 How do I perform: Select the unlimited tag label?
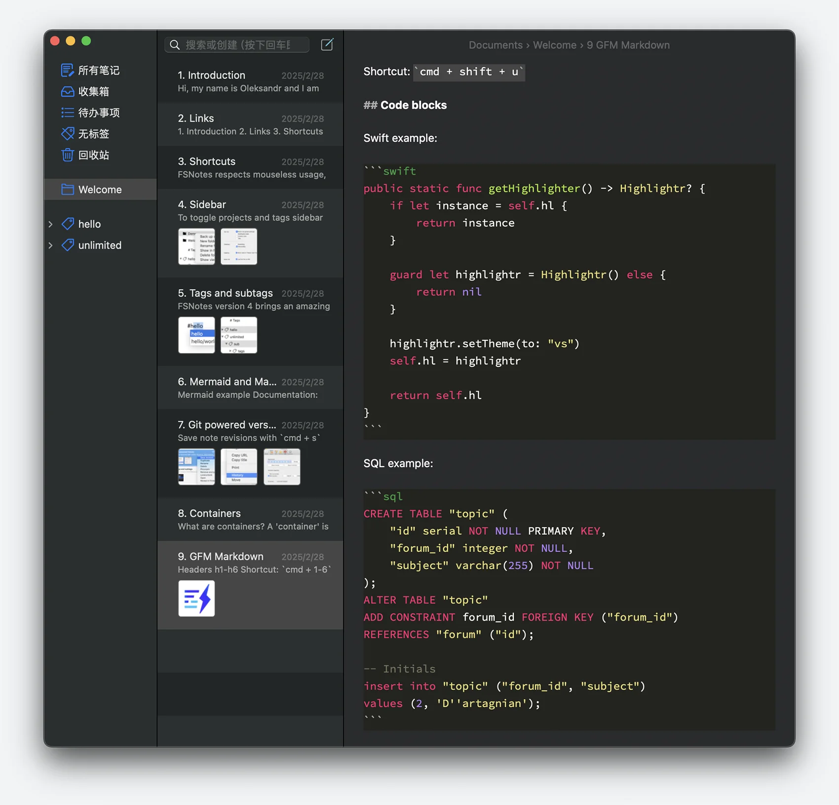coord(100,245)
